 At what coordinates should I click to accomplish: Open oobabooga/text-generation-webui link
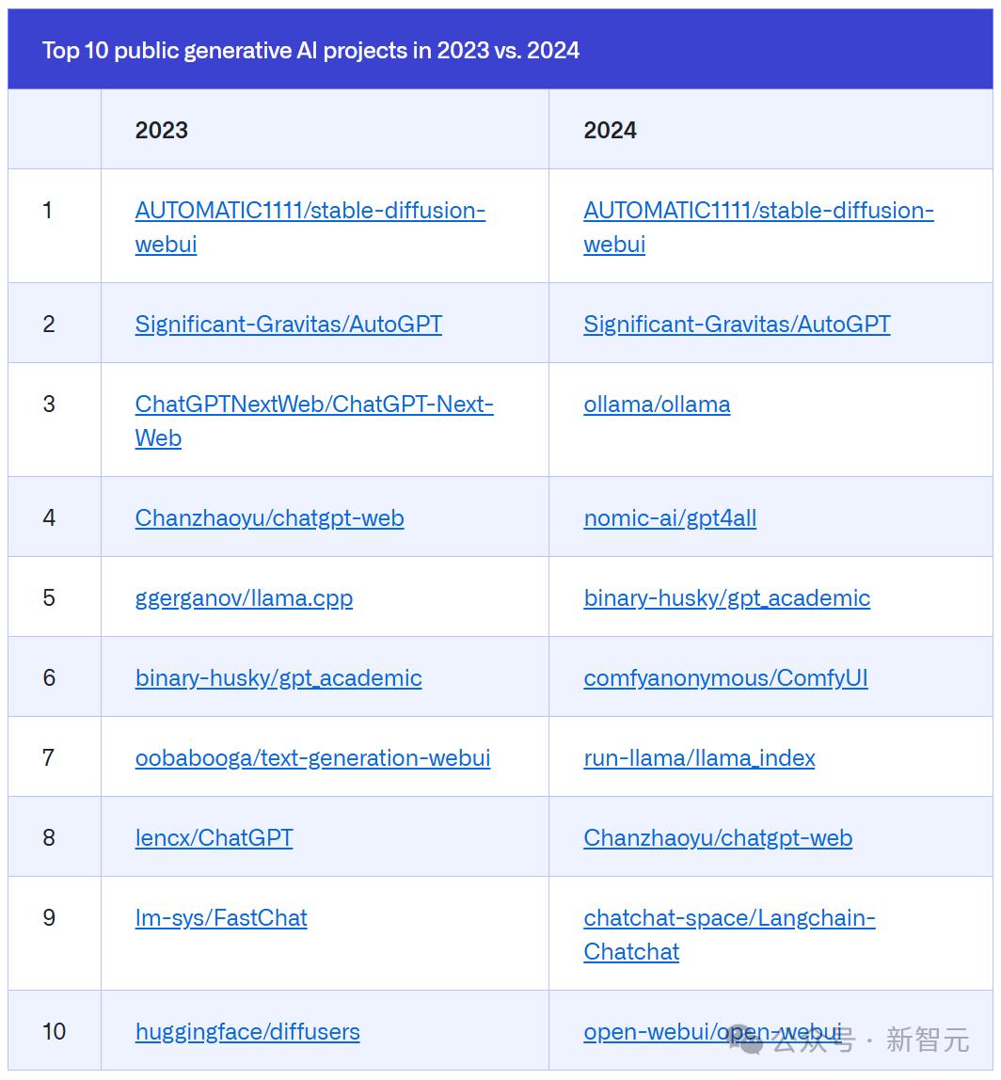tap(312, 757)
